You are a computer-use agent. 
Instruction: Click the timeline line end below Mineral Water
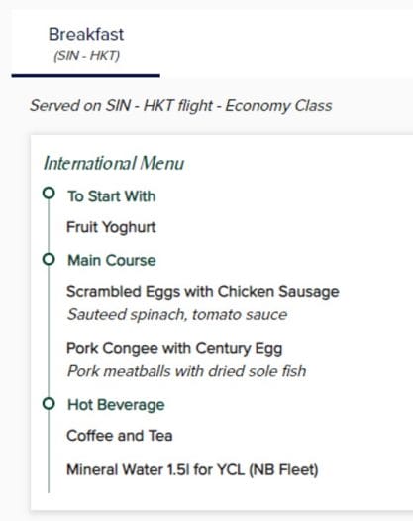point(49,486)
